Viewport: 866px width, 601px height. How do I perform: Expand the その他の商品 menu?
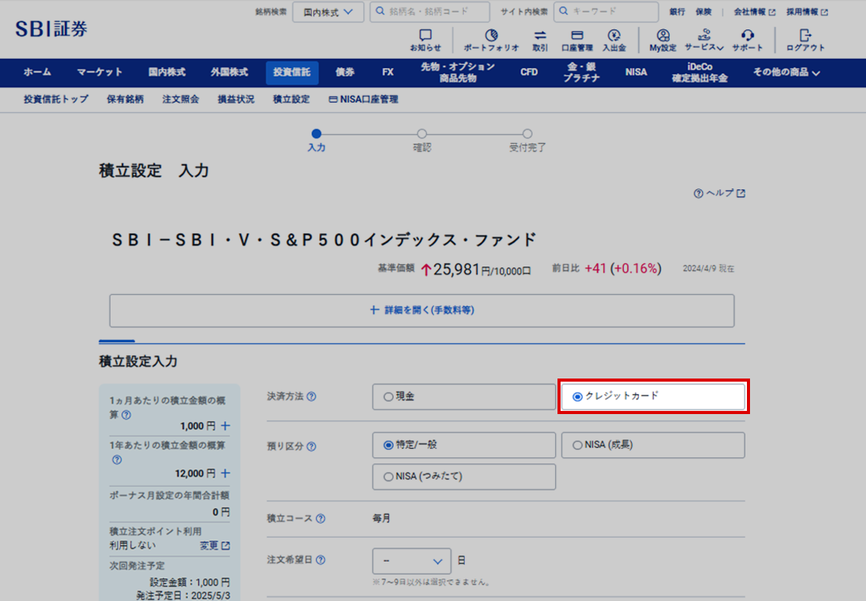click(x=786, y=73)
